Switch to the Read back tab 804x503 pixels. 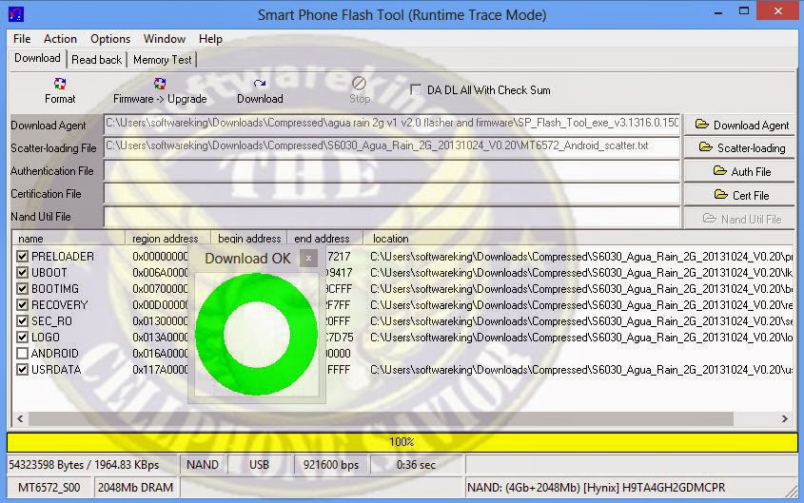pos(96,60)
